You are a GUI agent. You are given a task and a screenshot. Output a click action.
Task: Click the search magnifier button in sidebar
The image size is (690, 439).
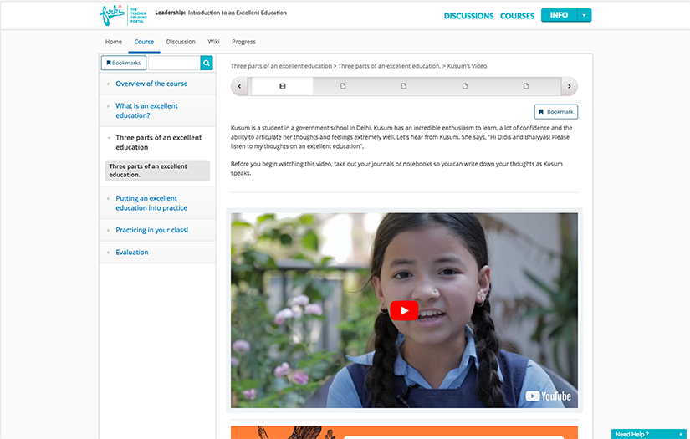[207, 63]
